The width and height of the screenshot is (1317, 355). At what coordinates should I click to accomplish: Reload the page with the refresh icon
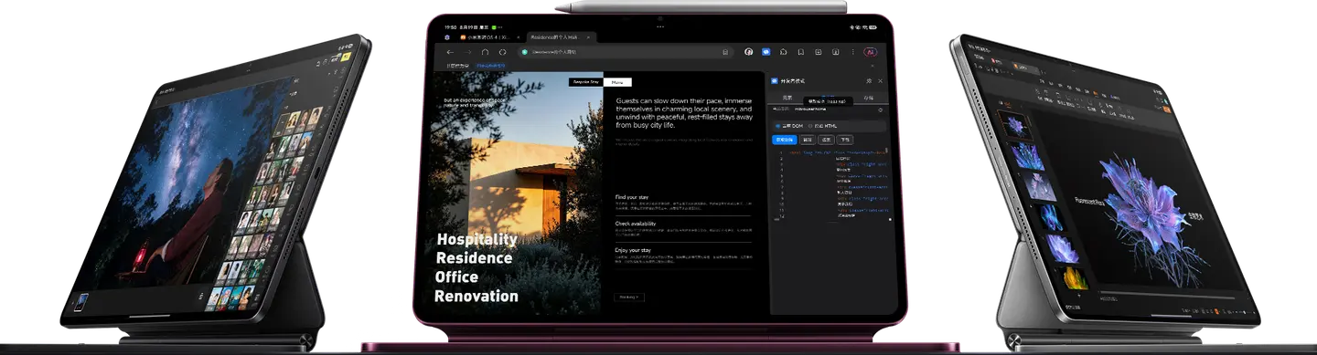(502, 52)
